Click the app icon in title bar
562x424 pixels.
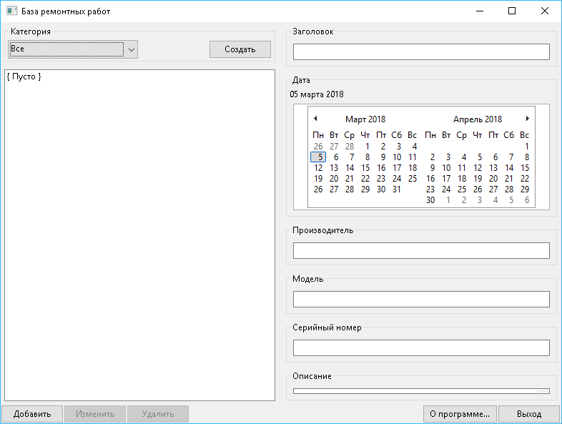pos(11,11)
